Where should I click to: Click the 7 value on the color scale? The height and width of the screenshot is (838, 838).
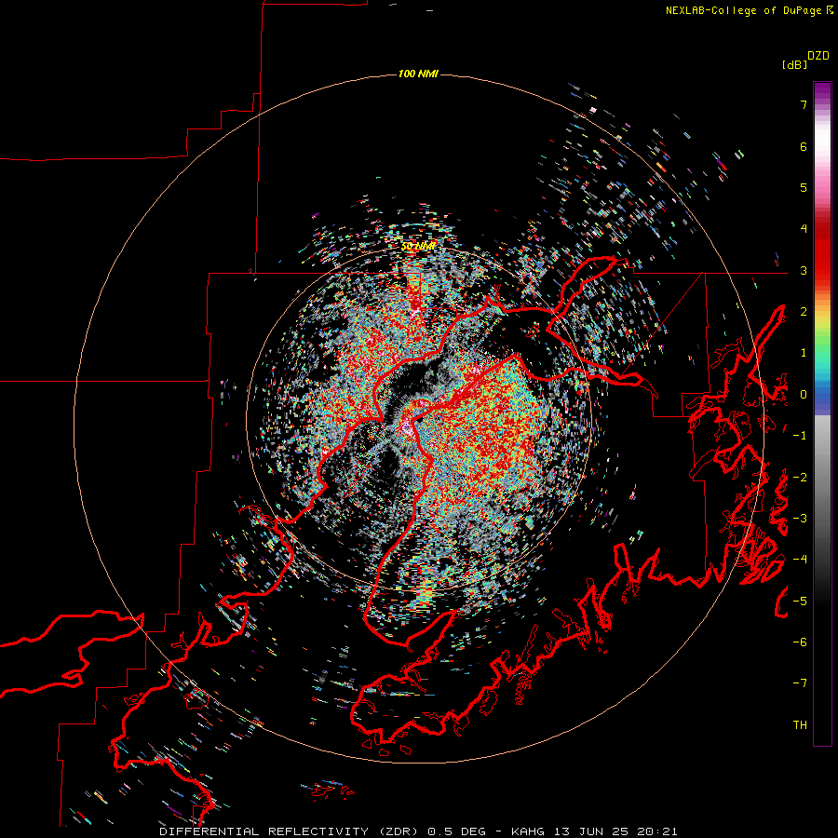pos(804,104)
